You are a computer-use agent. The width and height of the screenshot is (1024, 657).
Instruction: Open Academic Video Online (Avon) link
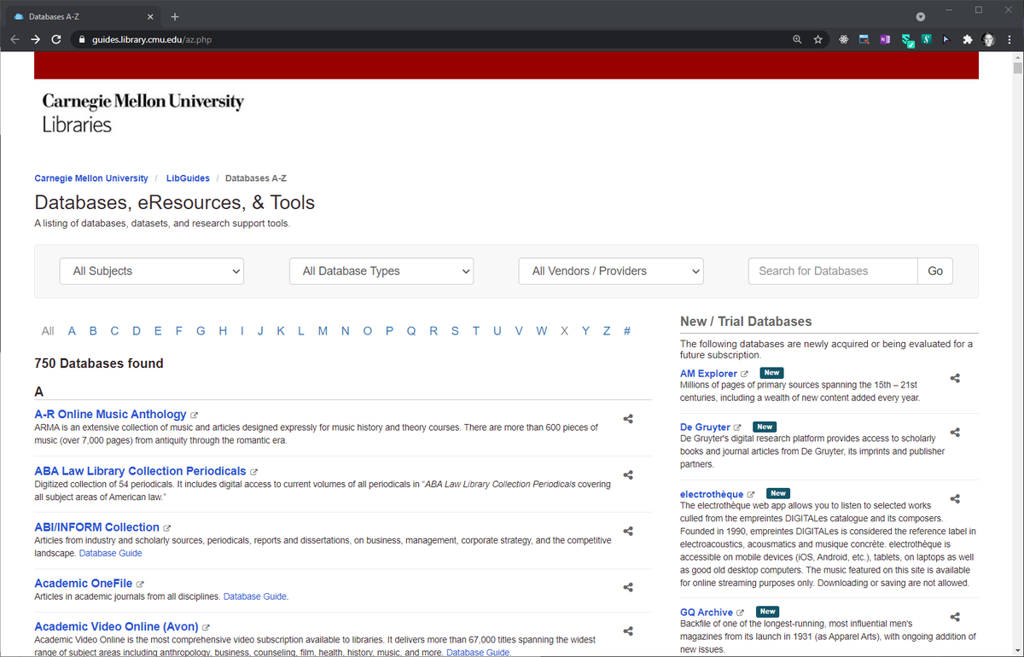[x=116, y=626]
